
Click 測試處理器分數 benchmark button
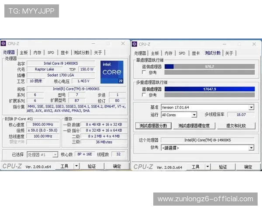(x=153, y=126)
